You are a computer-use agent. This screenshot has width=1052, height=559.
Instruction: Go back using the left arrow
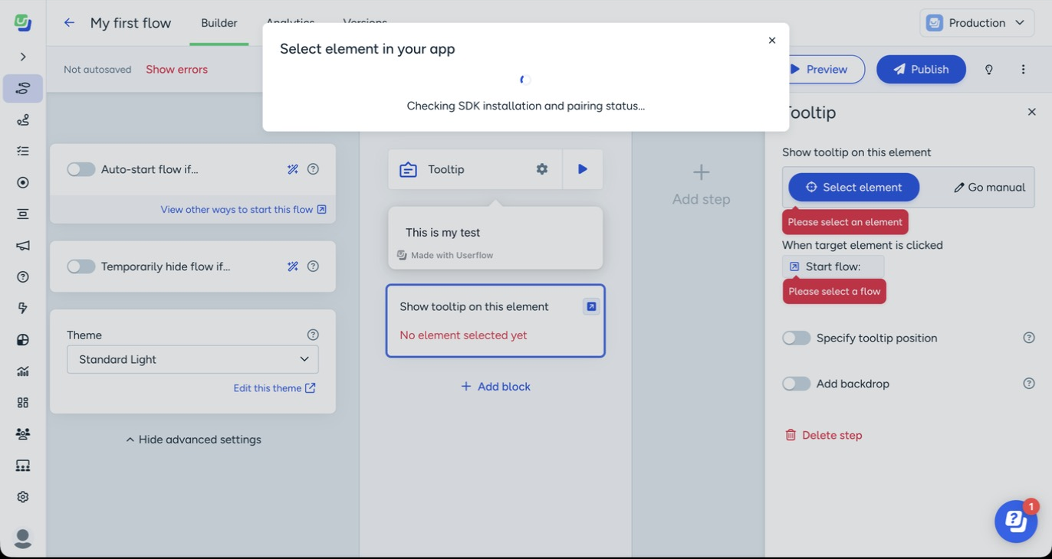(x=69, y=23)
